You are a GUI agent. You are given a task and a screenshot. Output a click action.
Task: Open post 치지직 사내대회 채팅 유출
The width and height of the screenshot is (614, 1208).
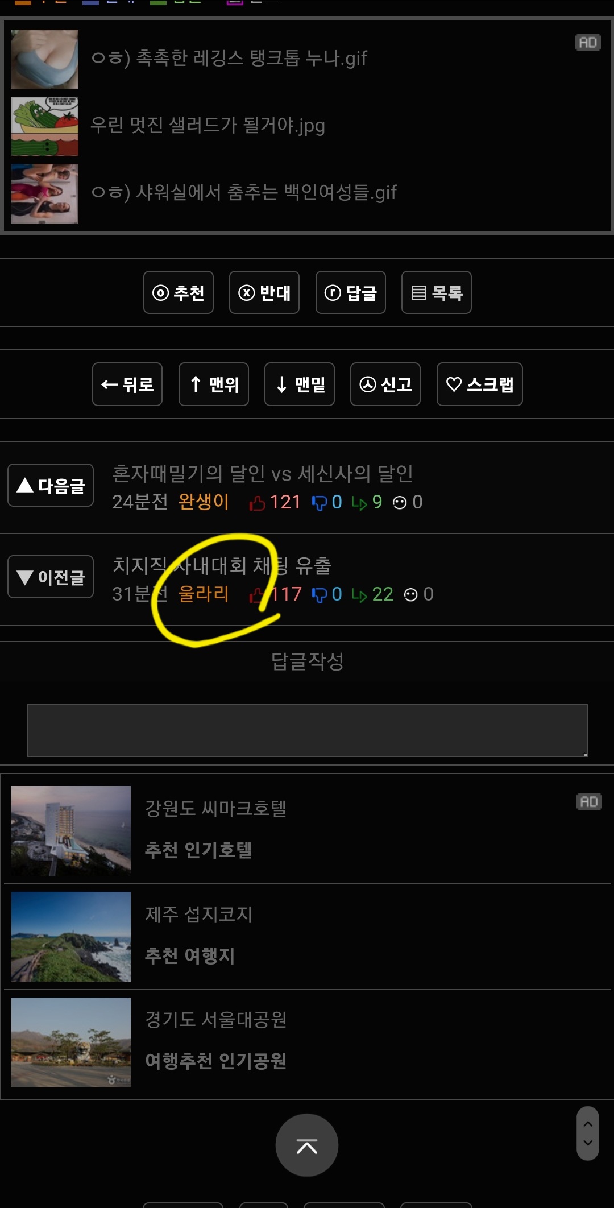coord(222,565)
